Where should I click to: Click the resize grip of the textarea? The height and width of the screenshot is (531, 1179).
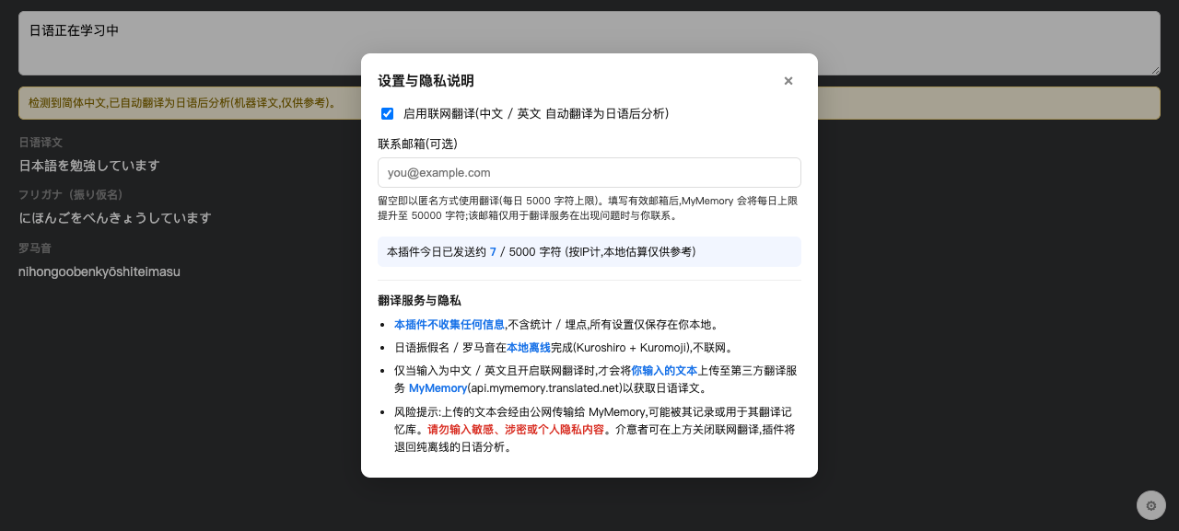tap(1154, 69)
